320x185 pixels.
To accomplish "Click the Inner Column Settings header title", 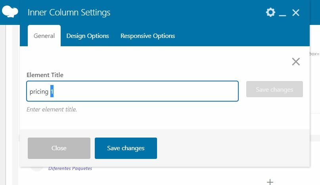I will tap(69, 12).
